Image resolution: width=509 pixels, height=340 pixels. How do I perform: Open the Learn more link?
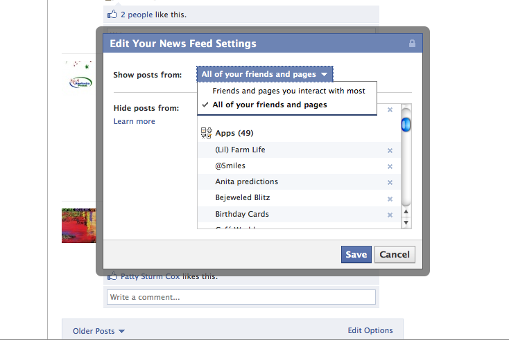pyautogui.click(x=134, y=121)
